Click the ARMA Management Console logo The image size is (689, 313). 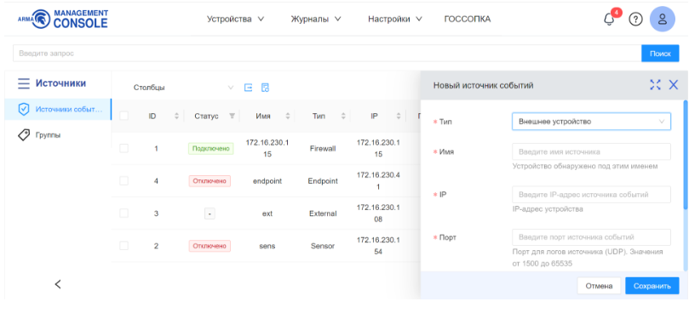[x=63, y=19]
